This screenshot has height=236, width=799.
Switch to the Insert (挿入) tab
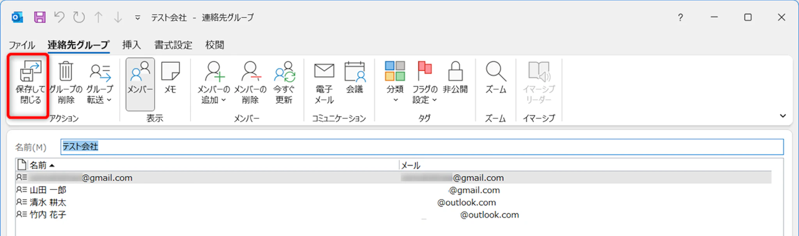tap(131, 45)
